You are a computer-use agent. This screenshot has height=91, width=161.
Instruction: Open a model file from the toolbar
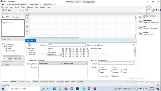tap(6, 10)
